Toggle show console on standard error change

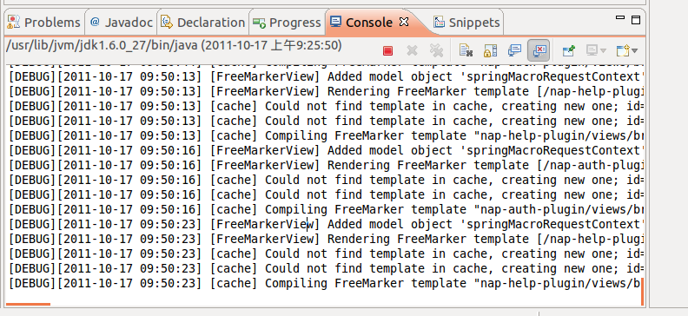tap(539, 51)
